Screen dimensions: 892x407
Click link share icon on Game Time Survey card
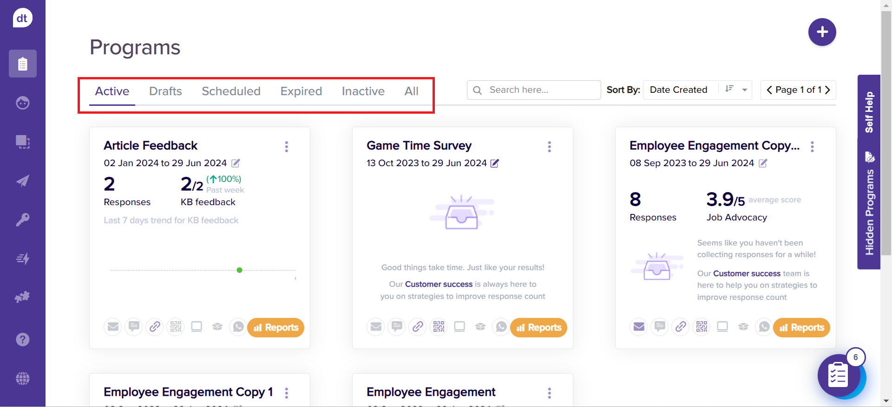(418, 327)
